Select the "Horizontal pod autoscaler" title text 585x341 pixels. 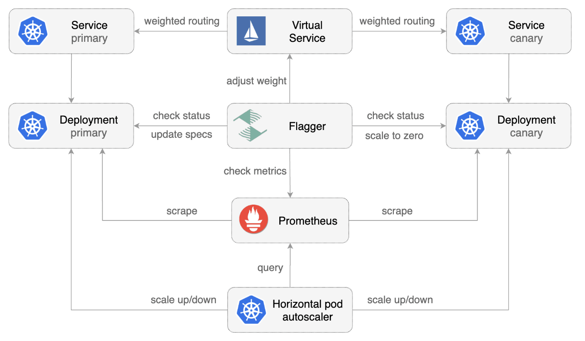(x=307, y=310)
